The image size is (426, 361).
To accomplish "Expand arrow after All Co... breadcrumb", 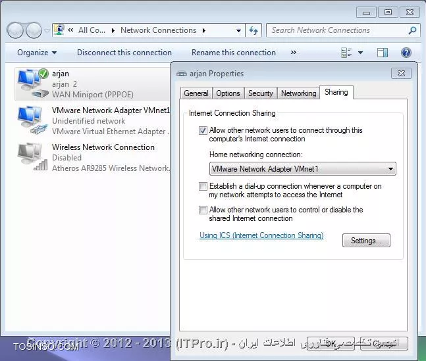I will pos(113,30).
